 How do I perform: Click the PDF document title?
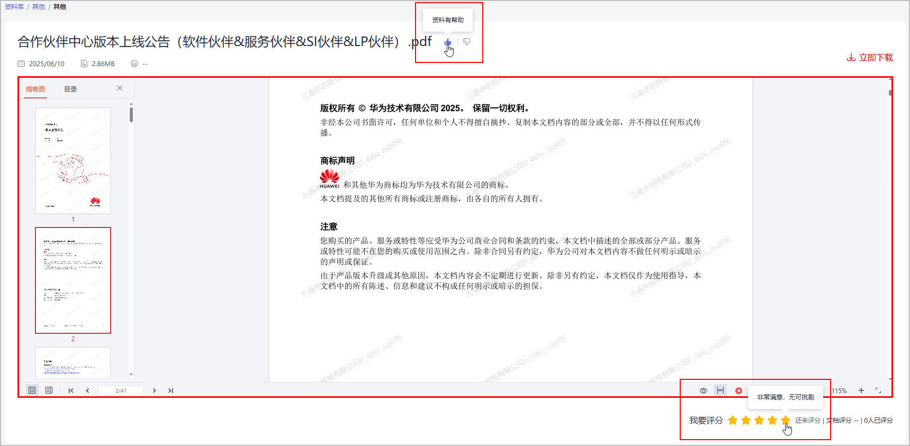click(x=224, y=42)
